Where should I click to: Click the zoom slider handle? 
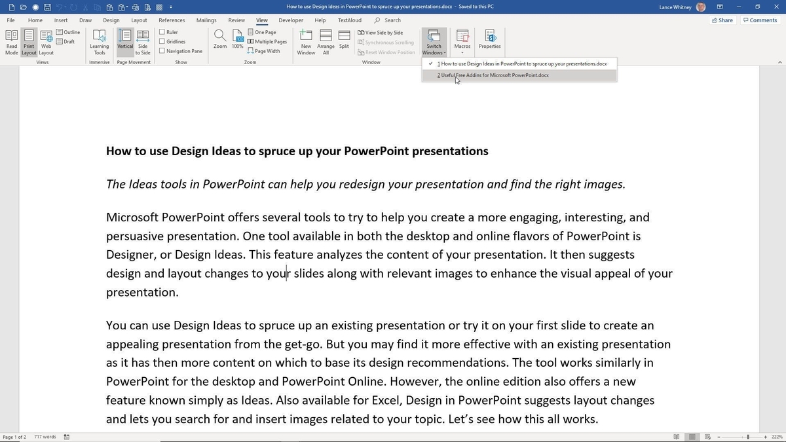748,437
